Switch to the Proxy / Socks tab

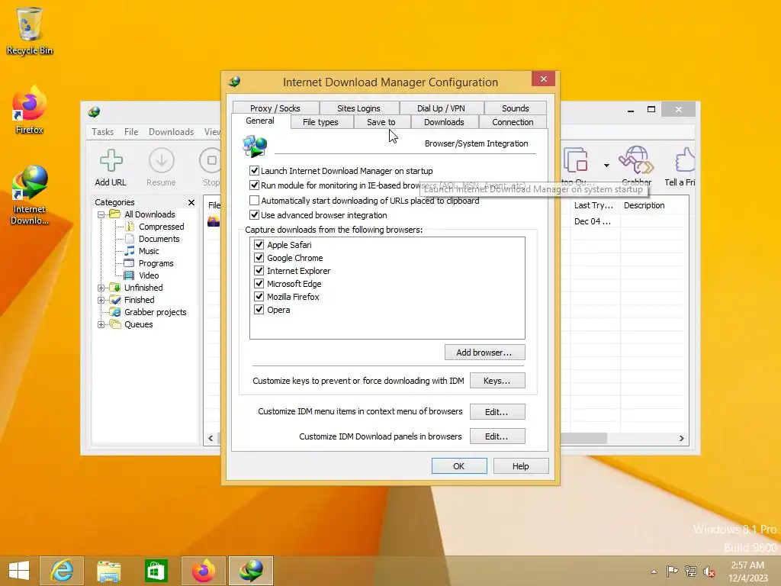coord(275,108)
